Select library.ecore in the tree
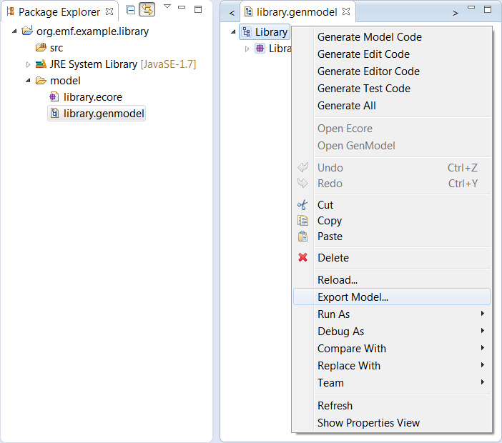 [92, 97]
